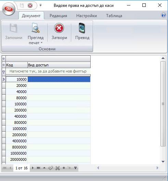Viewport: 168px width, 181px height.
Task: Open the quick access toolbar customize dropdown
Action: pos(40,5)
